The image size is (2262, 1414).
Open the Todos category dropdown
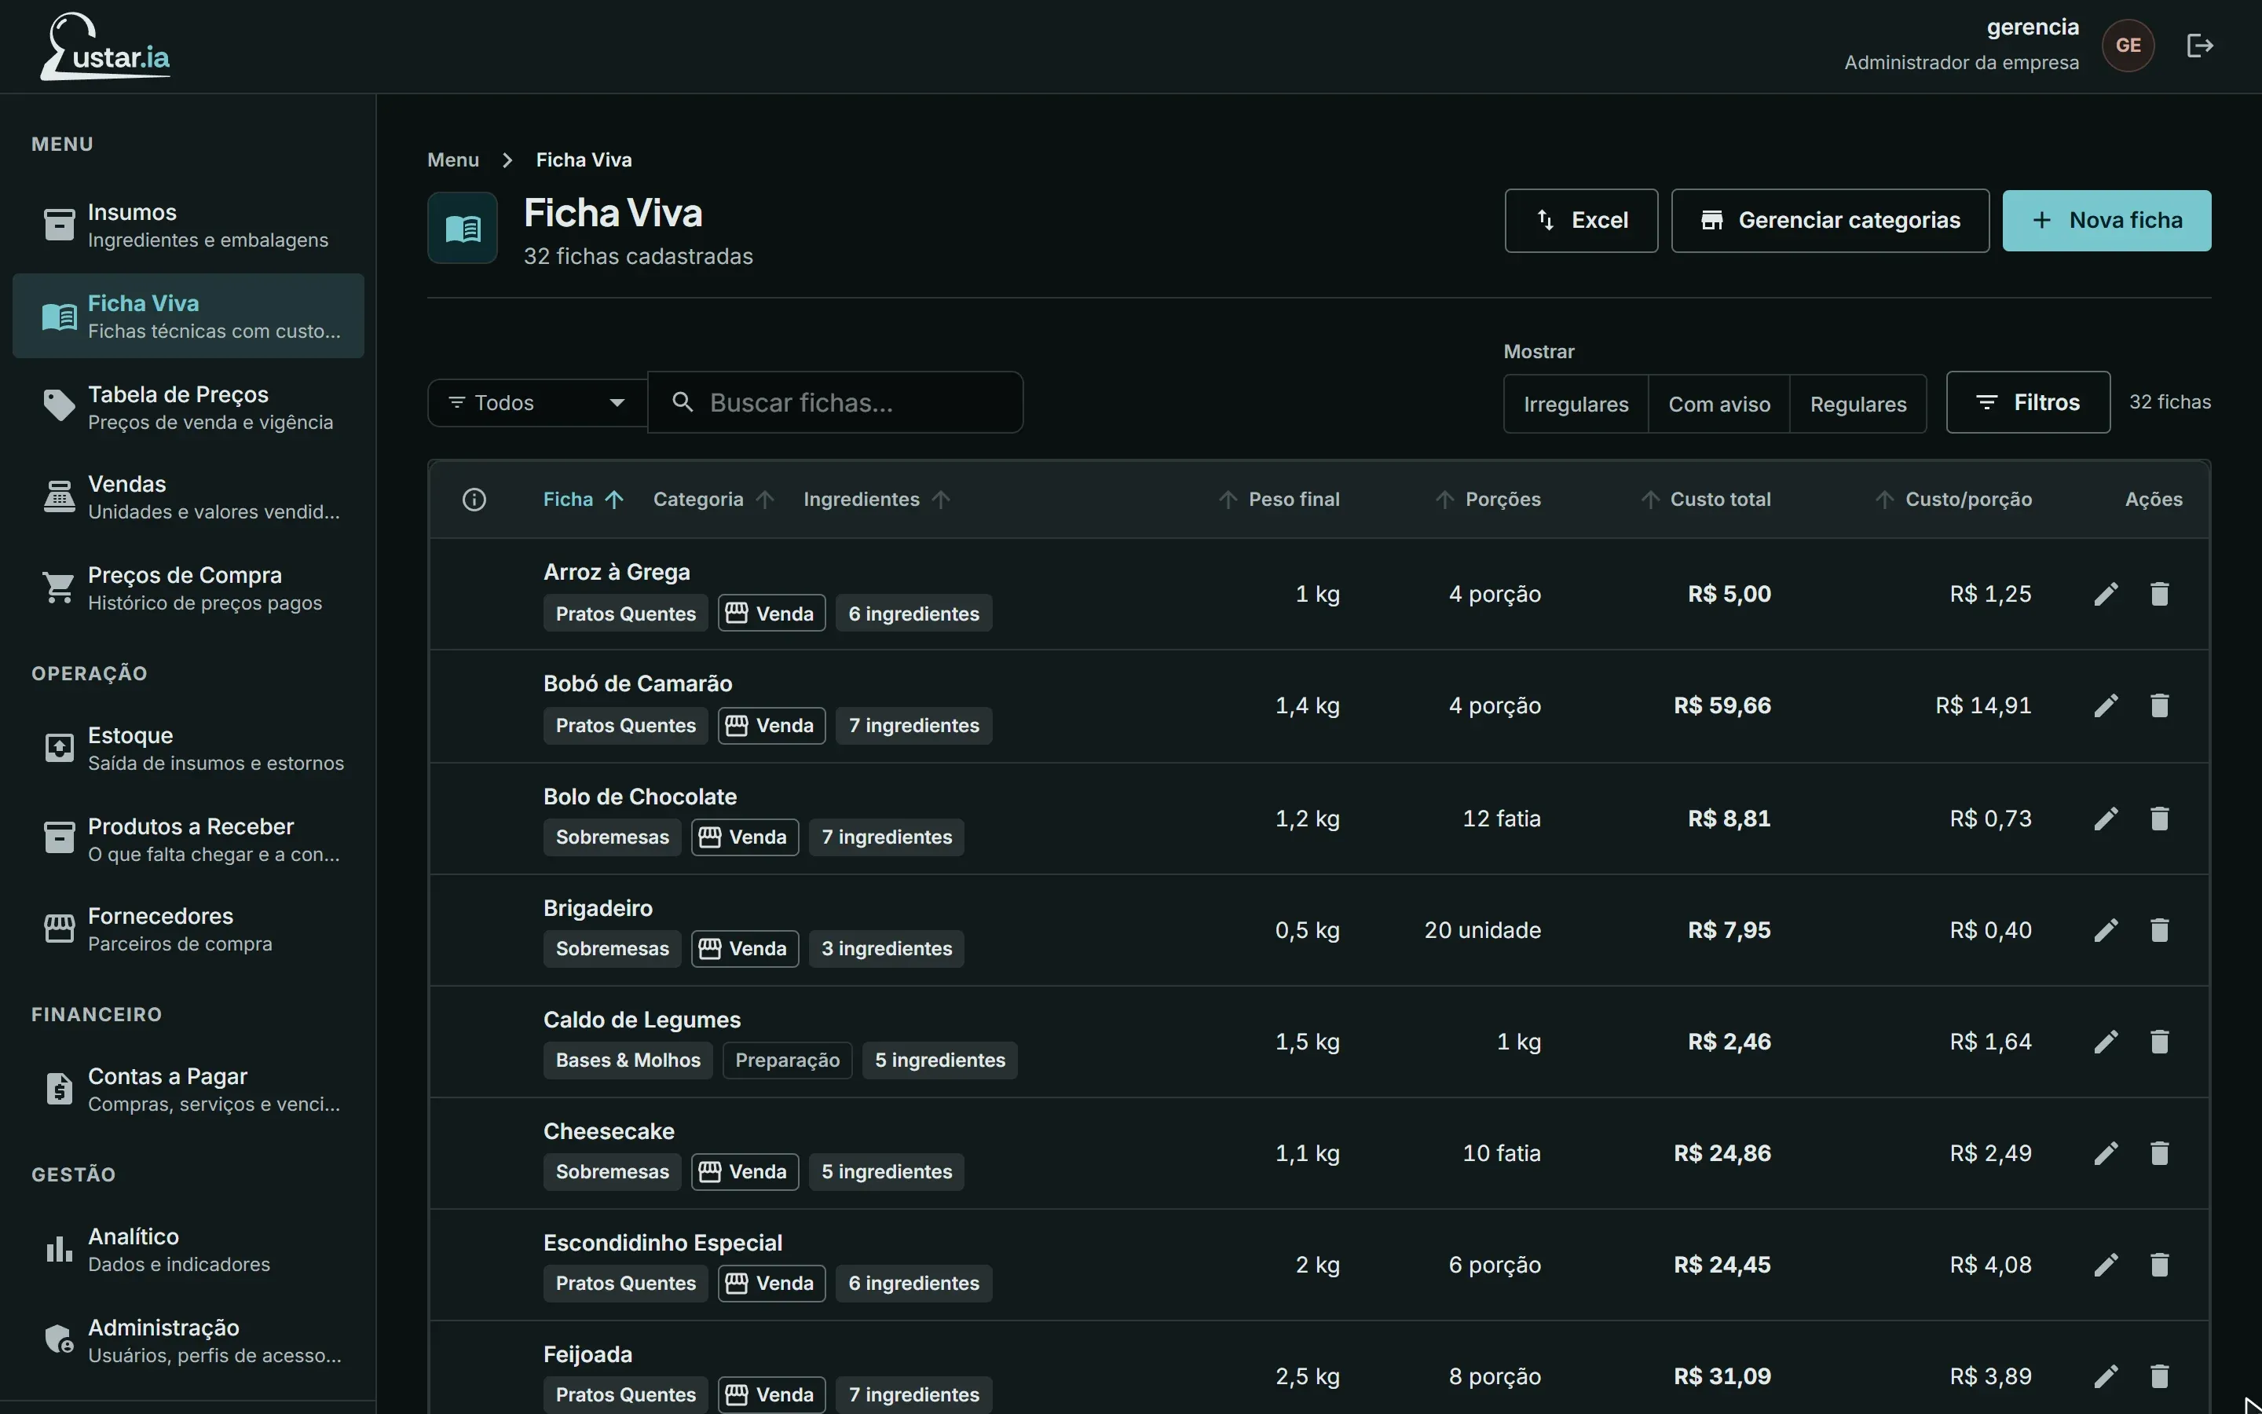536,402
